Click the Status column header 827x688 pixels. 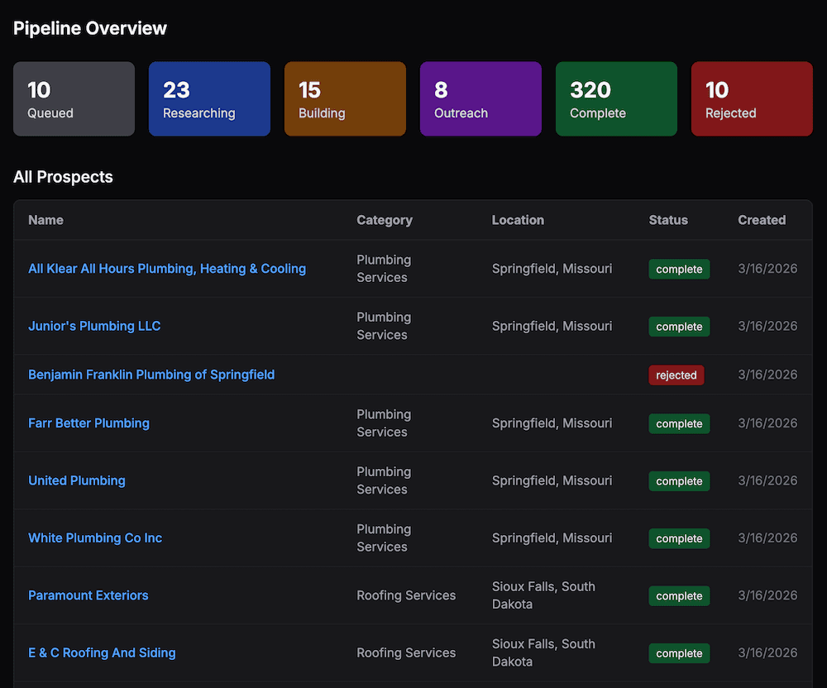(x=668, y=220)
